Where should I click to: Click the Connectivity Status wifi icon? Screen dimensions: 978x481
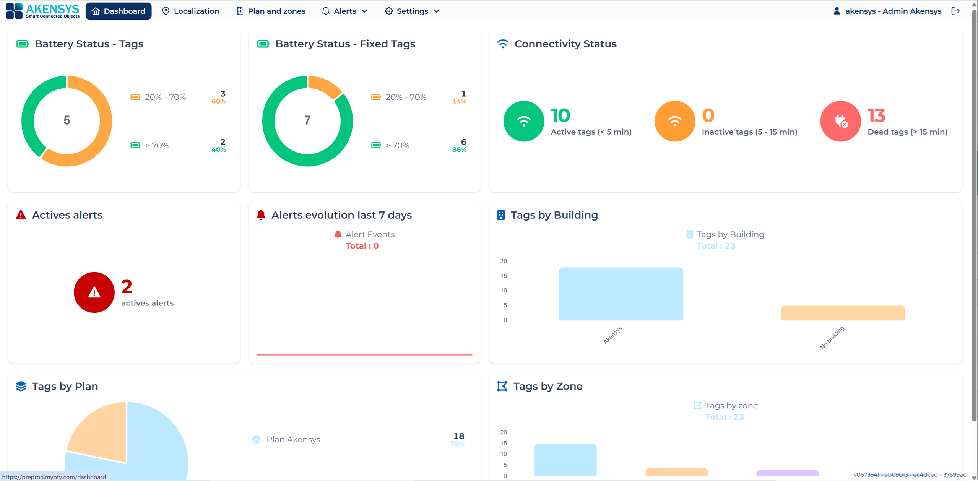click(x=503, y=44)
